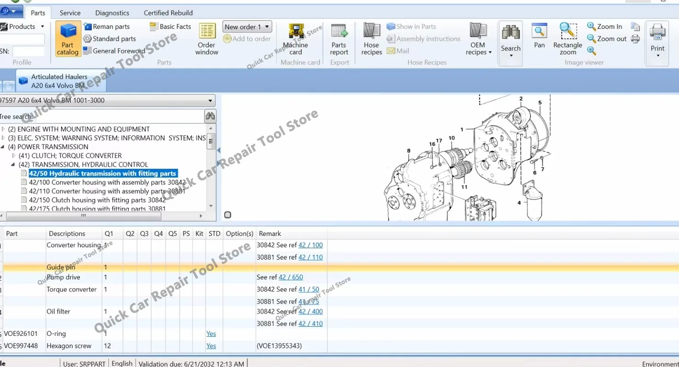The image size is (679, 367).
Task: Follow the 42 / 650 reference link
Action: [x=291, y=277]
